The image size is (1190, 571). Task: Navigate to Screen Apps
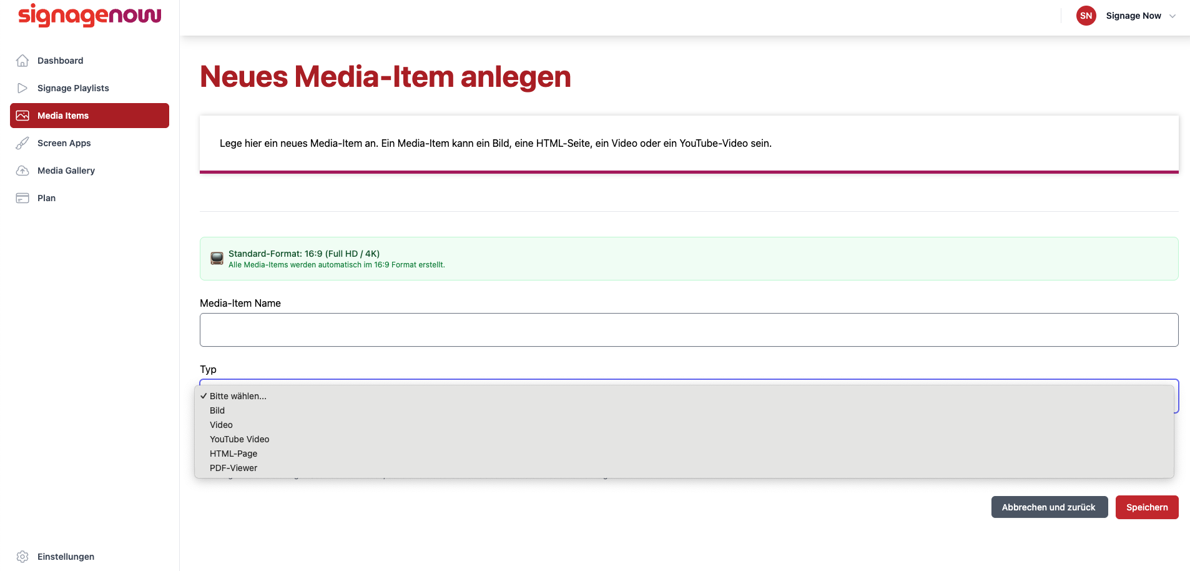tap(89, 143)
